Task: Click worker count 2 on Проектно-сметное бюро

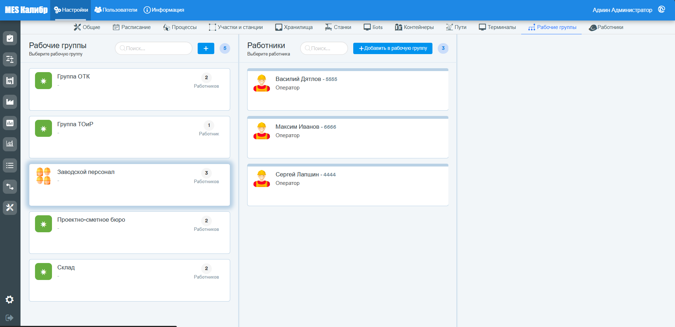Action: [206, 221]
